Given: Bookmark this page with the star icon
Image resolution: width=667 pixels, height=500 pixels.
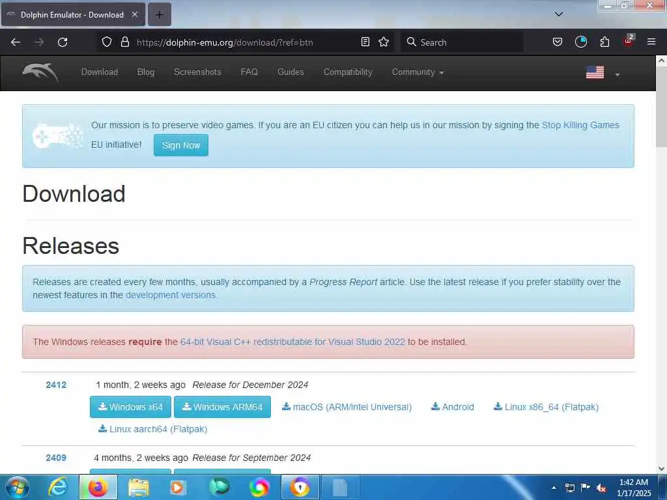Looking at the screenshot, I should [x=384, y=42].
